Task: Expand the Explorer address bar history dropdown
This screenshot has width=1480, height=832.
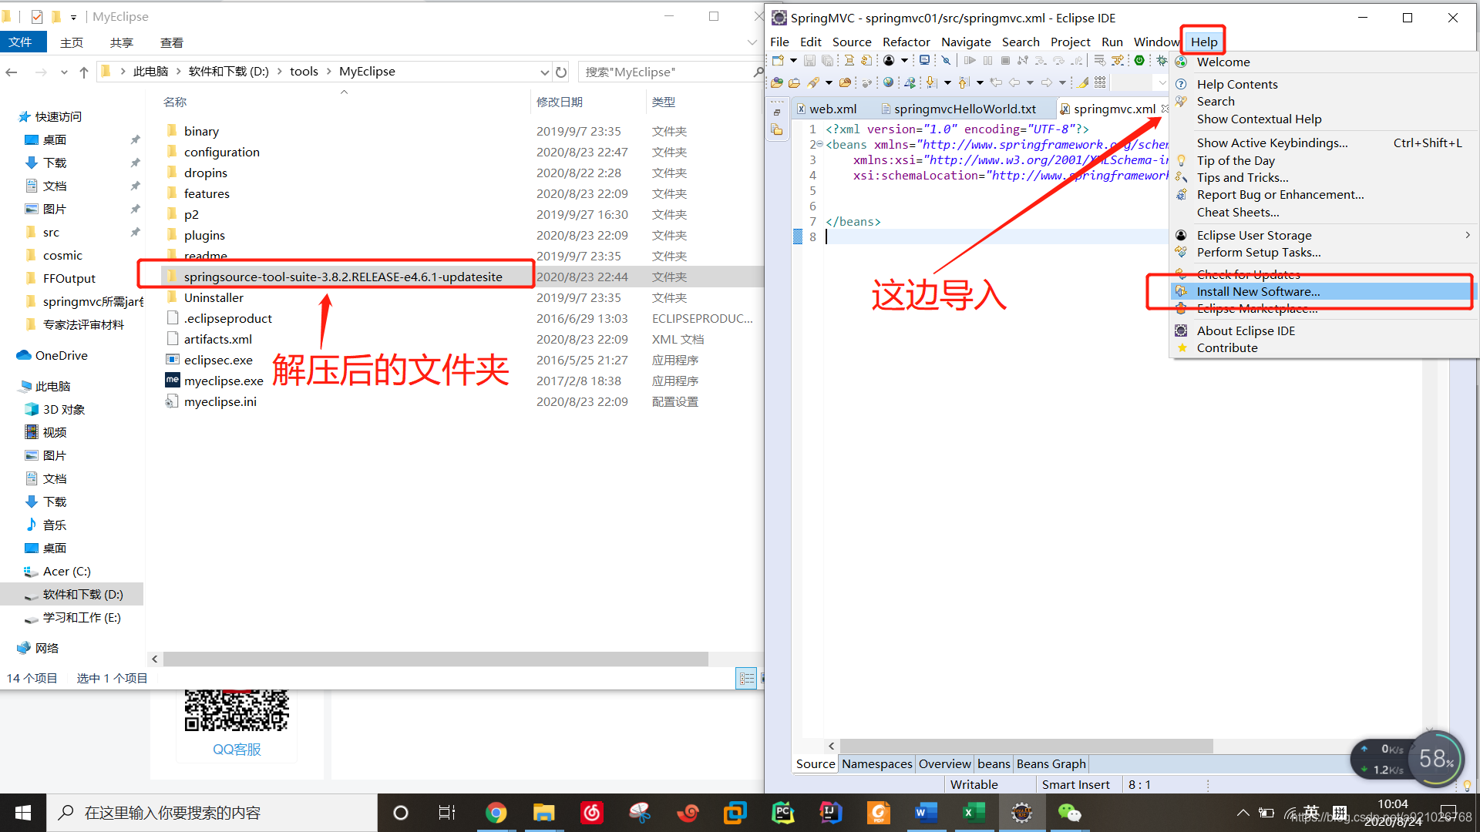Action: click(x=545, y=72)
